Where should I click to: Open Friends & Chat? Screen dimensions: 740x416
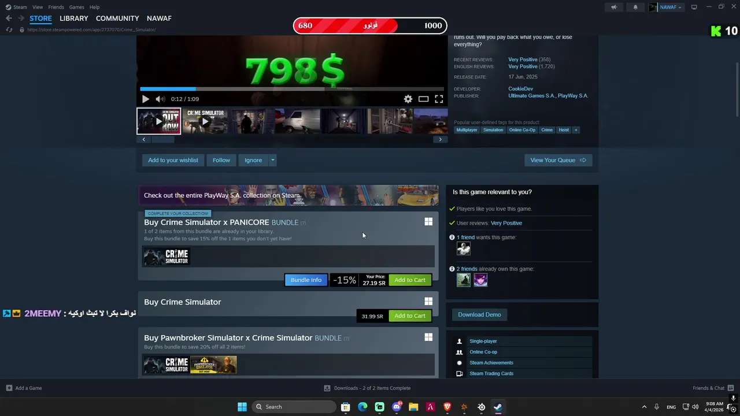(713, 388)
